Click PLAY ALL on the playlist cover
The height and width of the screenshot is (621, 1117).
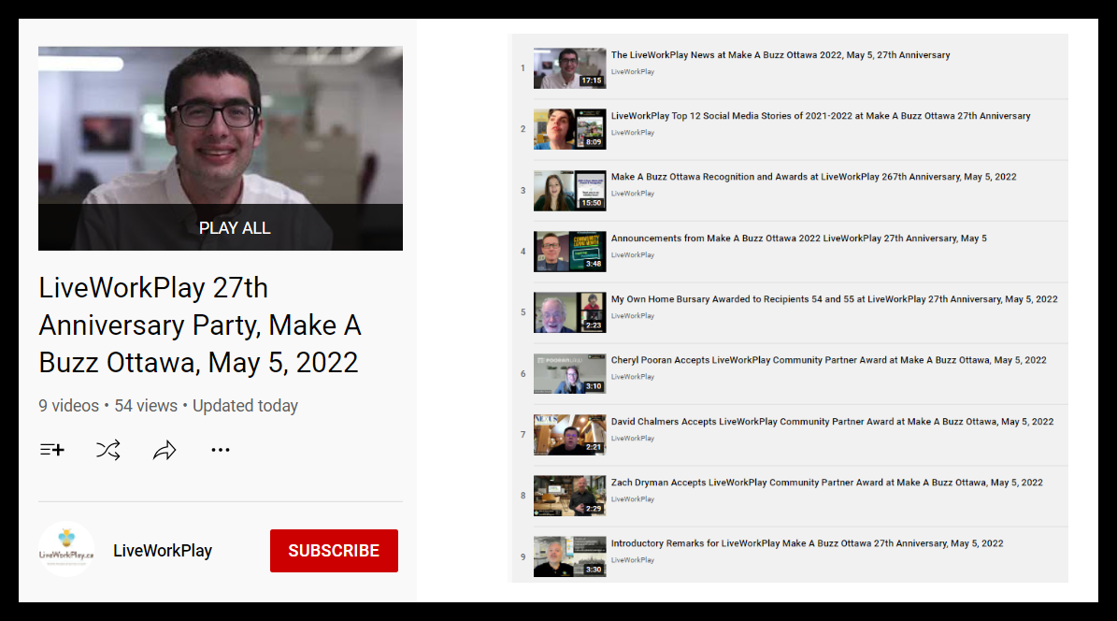tap(235, 228)
